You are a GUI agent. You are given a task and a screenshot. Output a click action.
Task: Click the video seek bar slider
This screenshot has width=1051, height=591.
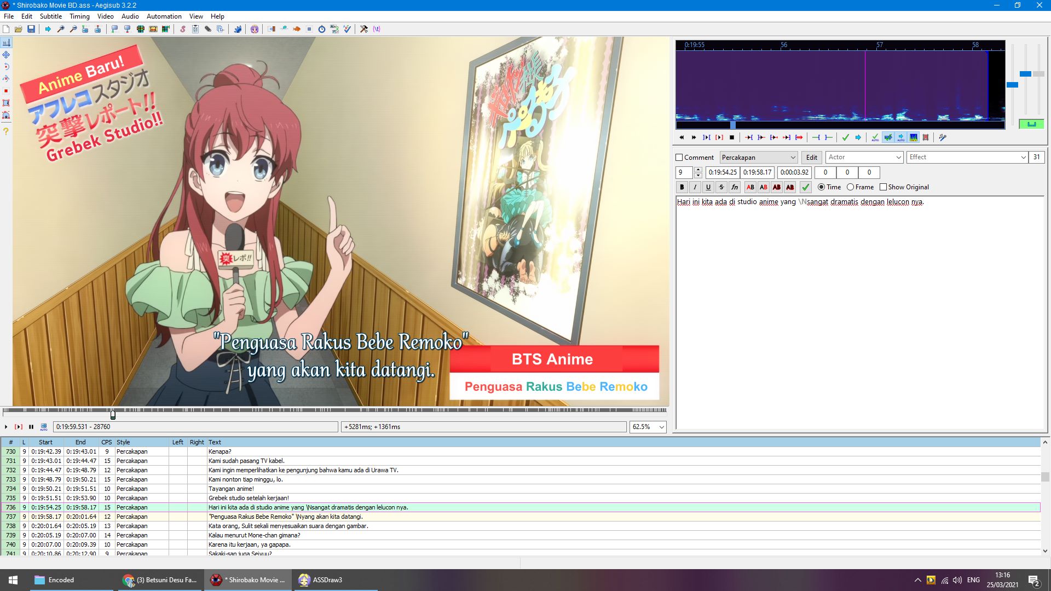click(x=113, y=414)
